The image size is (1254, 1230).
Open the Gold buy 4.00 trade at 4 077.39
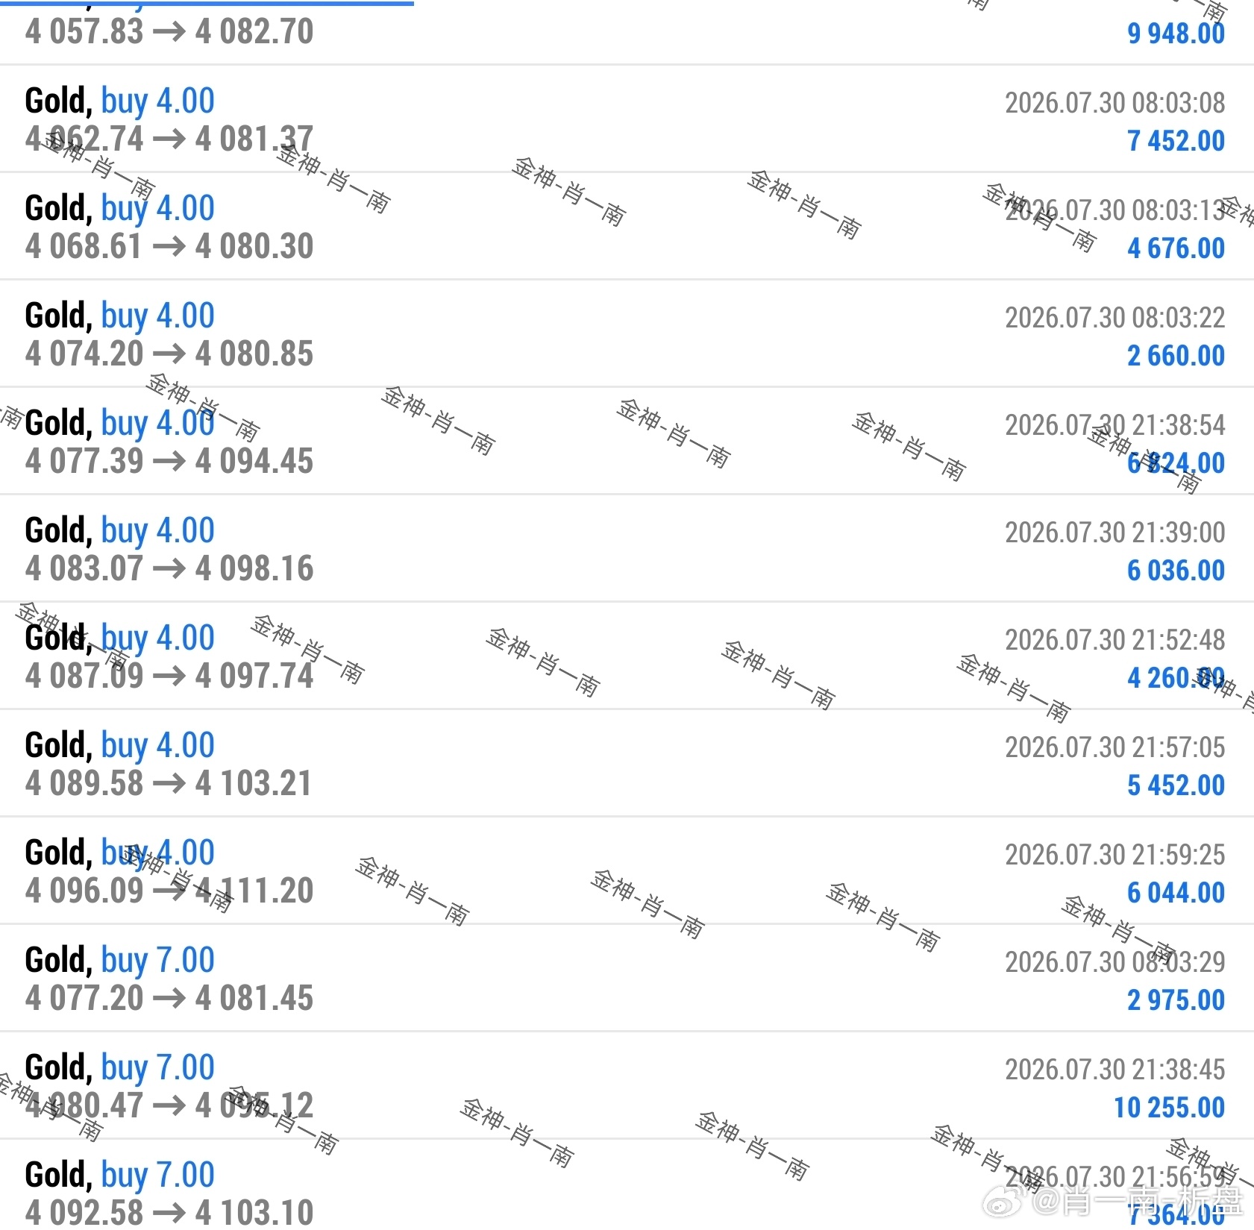(627, 442)
